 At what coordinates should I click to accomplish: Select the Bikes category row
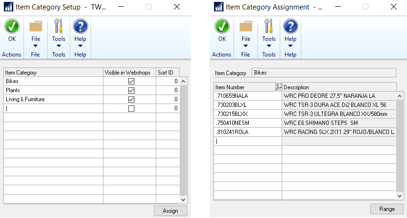(x=53, y=81)
